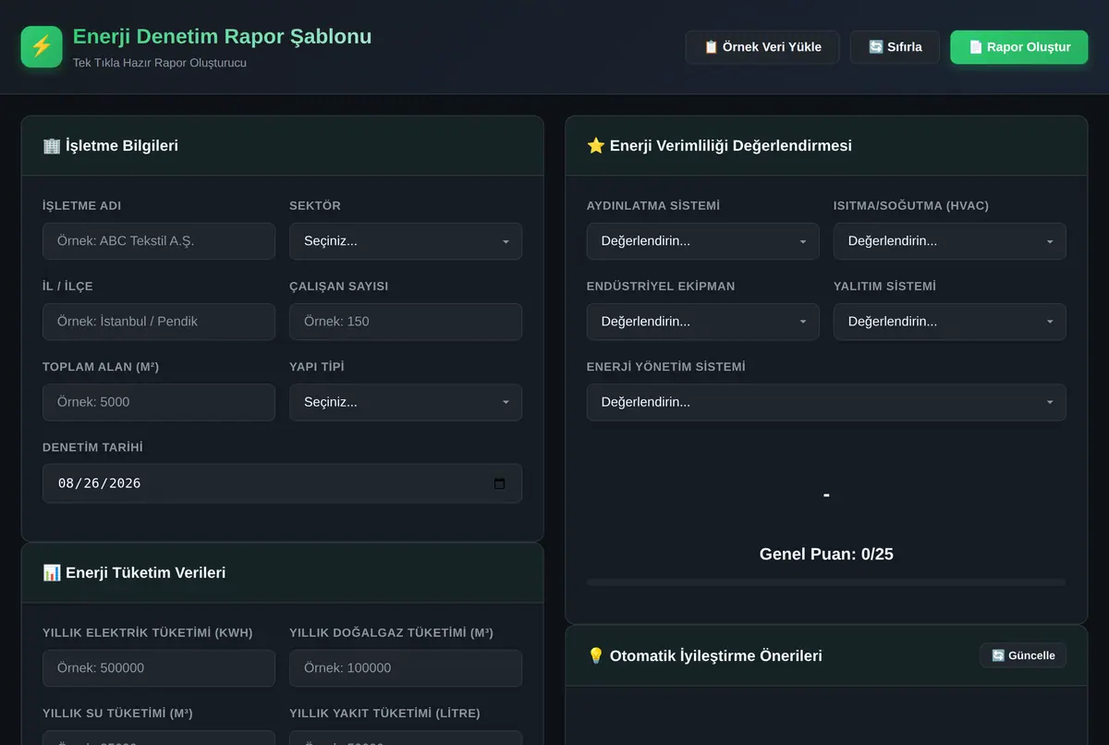
Task: Open the Enerji Yönetim Sistemi dropdown
Action: click(826, 402)
